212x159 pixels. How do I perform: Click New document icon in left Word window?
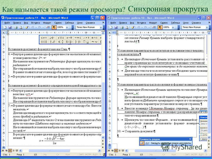5,28
